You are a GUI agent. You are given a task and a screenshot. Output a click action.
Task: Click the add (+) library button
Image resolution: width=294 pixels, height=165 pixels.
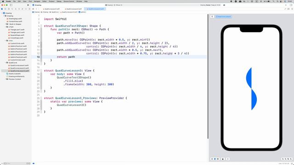tap(286, 5)
